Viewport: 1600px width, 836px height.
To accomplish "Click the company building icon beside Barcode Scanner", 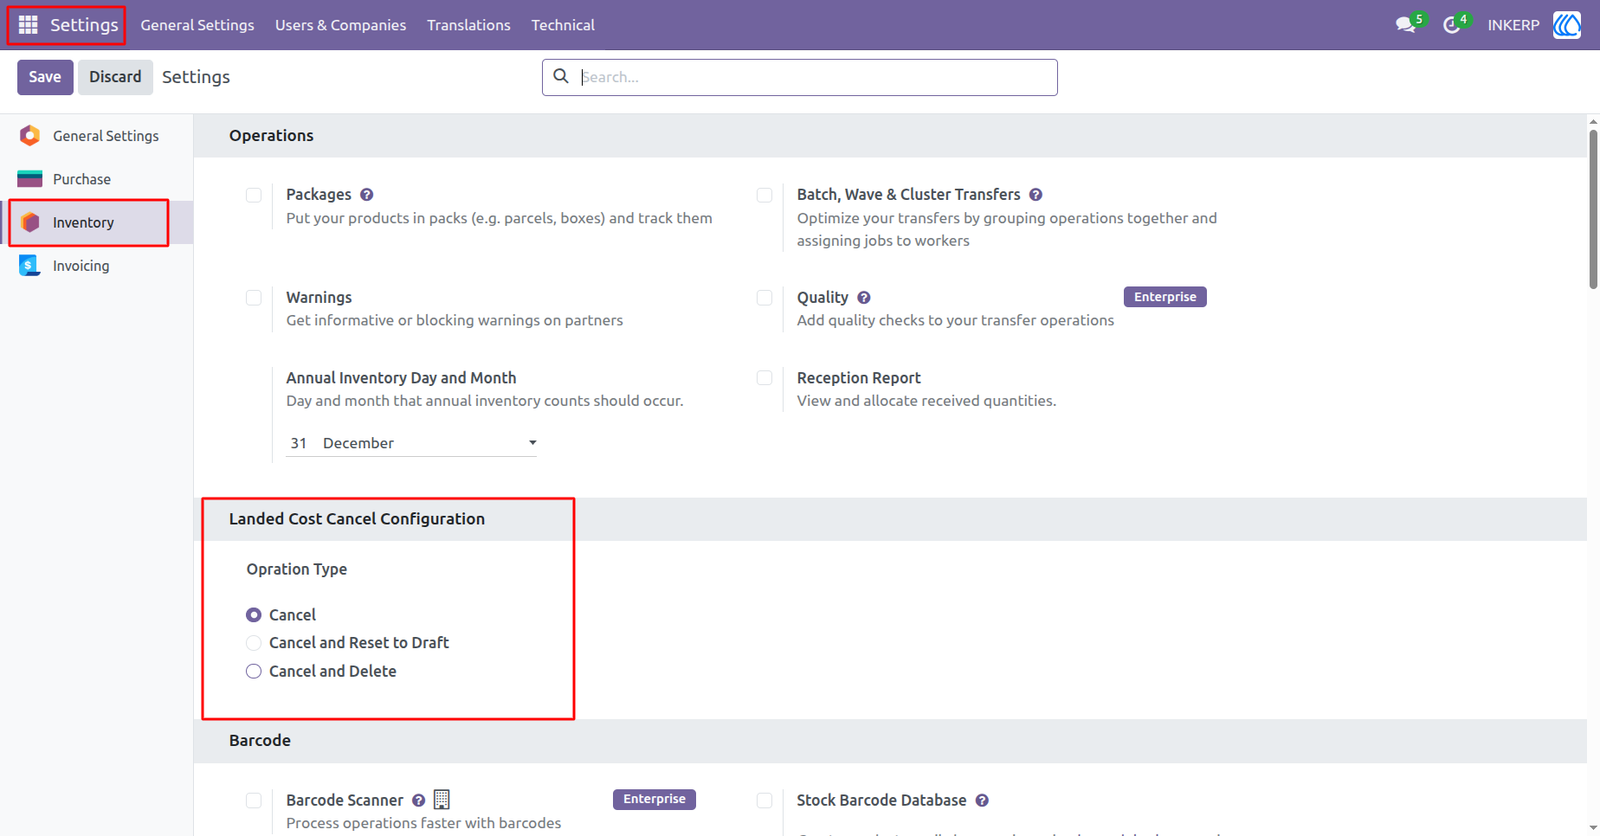I will 442,800.
